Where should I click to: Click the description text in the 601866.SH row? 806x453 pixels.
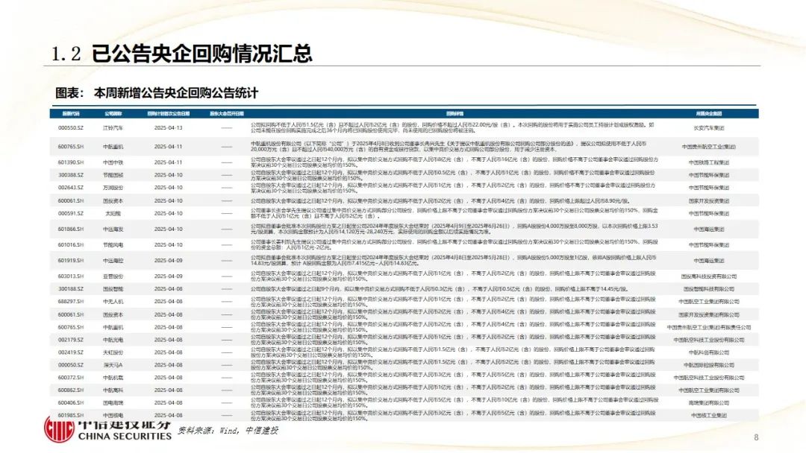pos(454,229)
